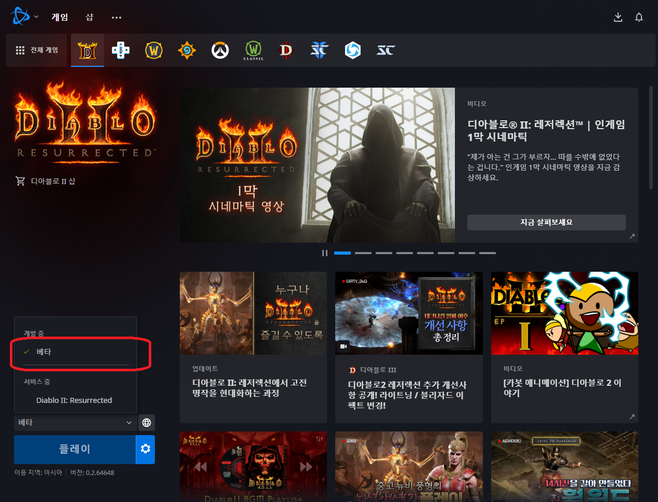Go to the fourth carousel slide indicator
658x502 pixels.
(405, 253)
